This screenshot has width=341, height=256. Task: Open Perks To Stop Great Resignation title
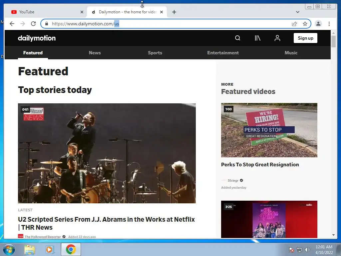point(260,165)
